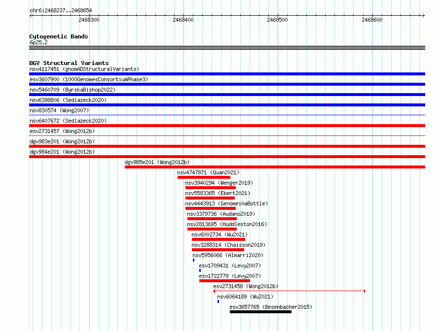
Task: Select the red bar under nsv3940294
Action: tap(211, 188)
